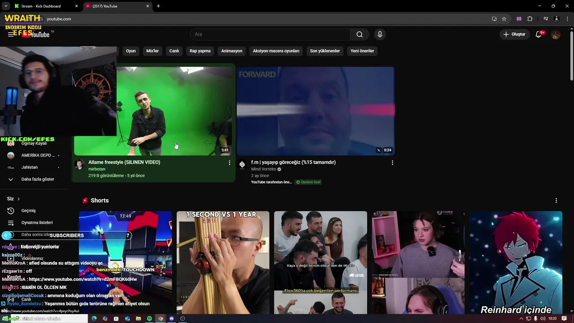Open the Reinhard içinde short
The width and height of the screenshot is (574, 323).
pyautogui.click(x=516, y=262)
